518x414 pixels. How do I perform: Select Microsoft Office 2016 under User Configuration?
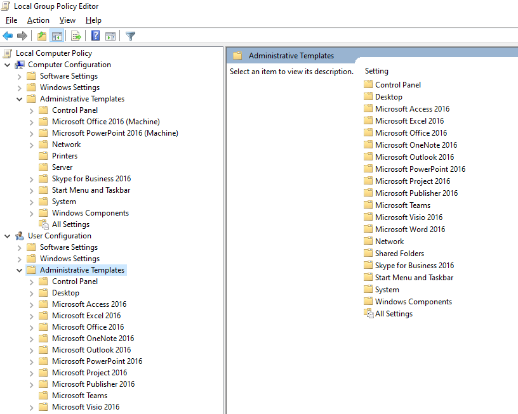click(x=88, y=327)
